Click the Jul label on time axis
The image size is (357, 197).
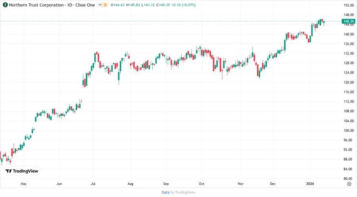(x=93, y=184)
